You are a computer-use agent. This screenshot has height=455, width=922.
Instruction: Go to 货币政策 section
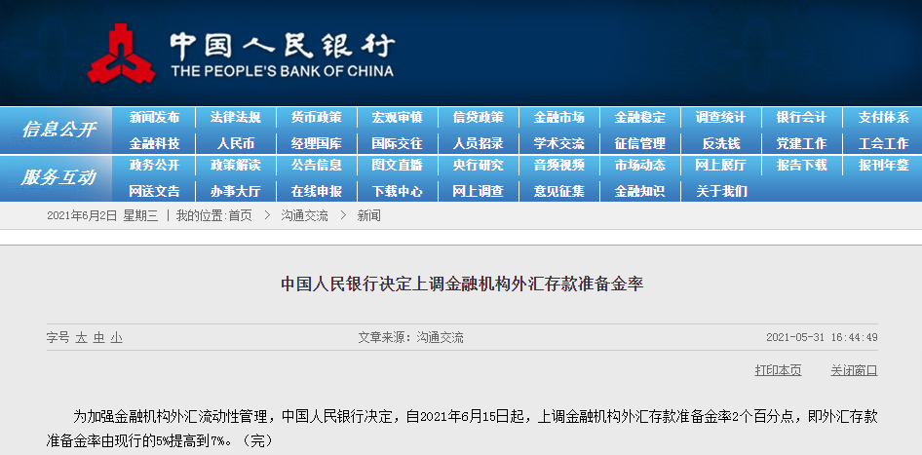click(317, 118)
